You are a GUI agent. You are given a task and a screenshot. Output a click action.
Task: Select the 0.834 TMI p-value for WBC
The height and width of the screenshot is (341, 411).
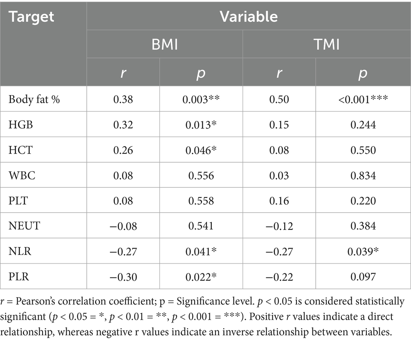coord(363,175)
